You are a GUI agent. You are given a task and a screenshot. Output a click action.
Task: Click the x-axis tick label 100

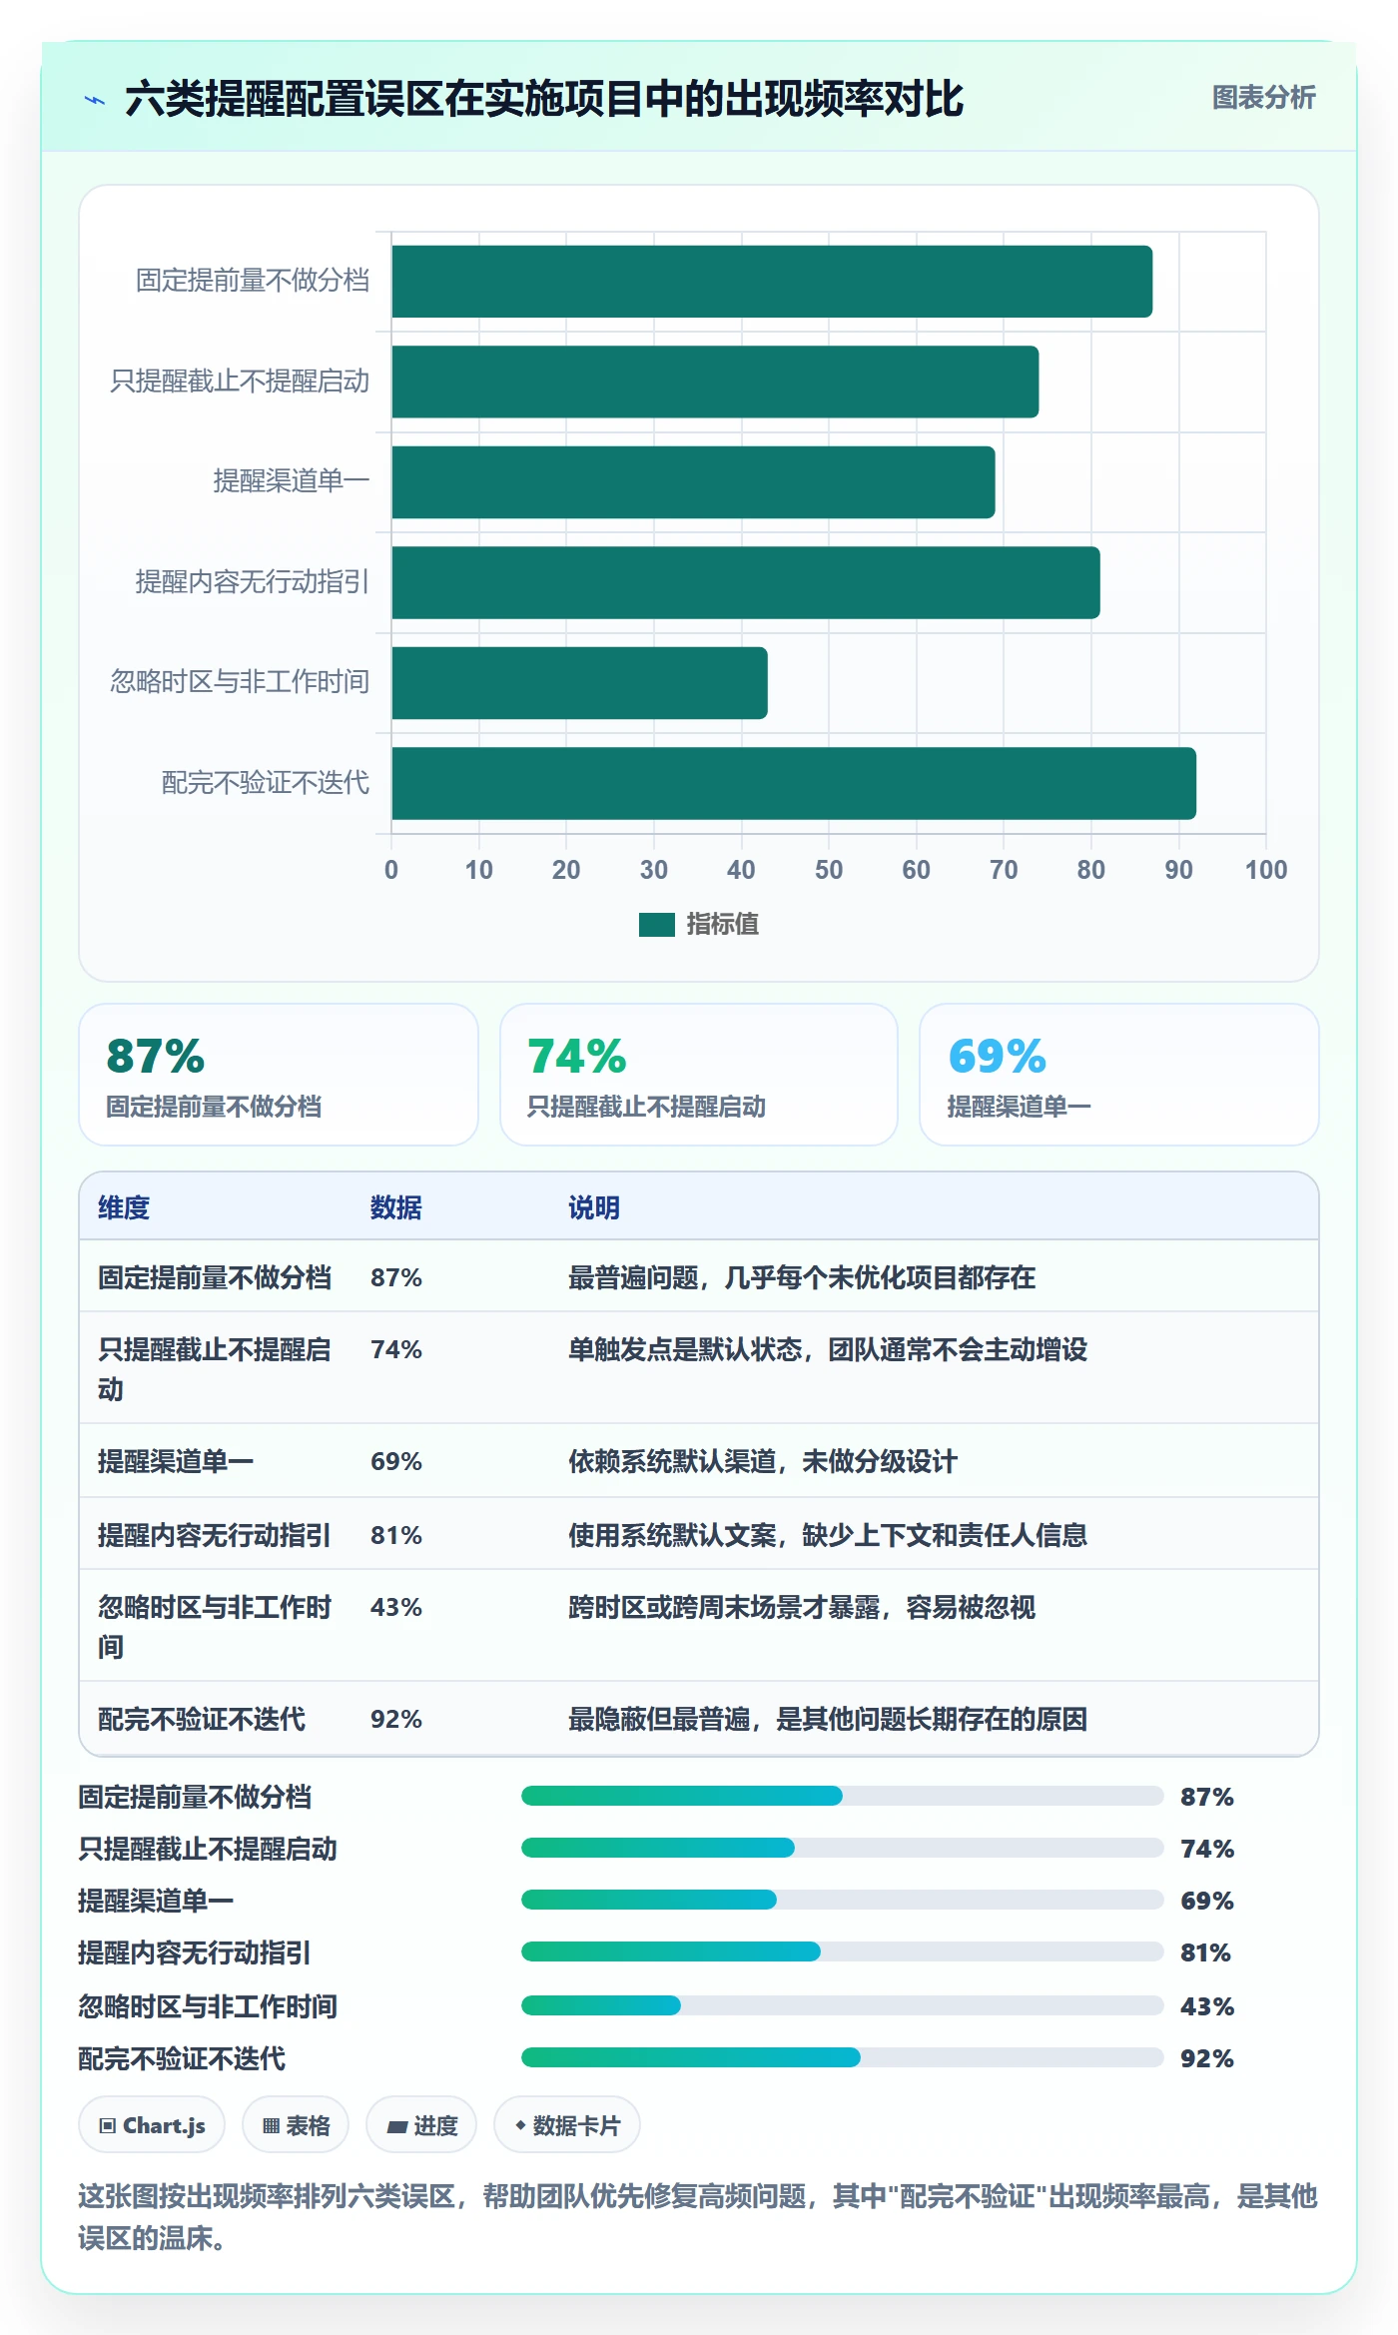[x=1265, y=870]
